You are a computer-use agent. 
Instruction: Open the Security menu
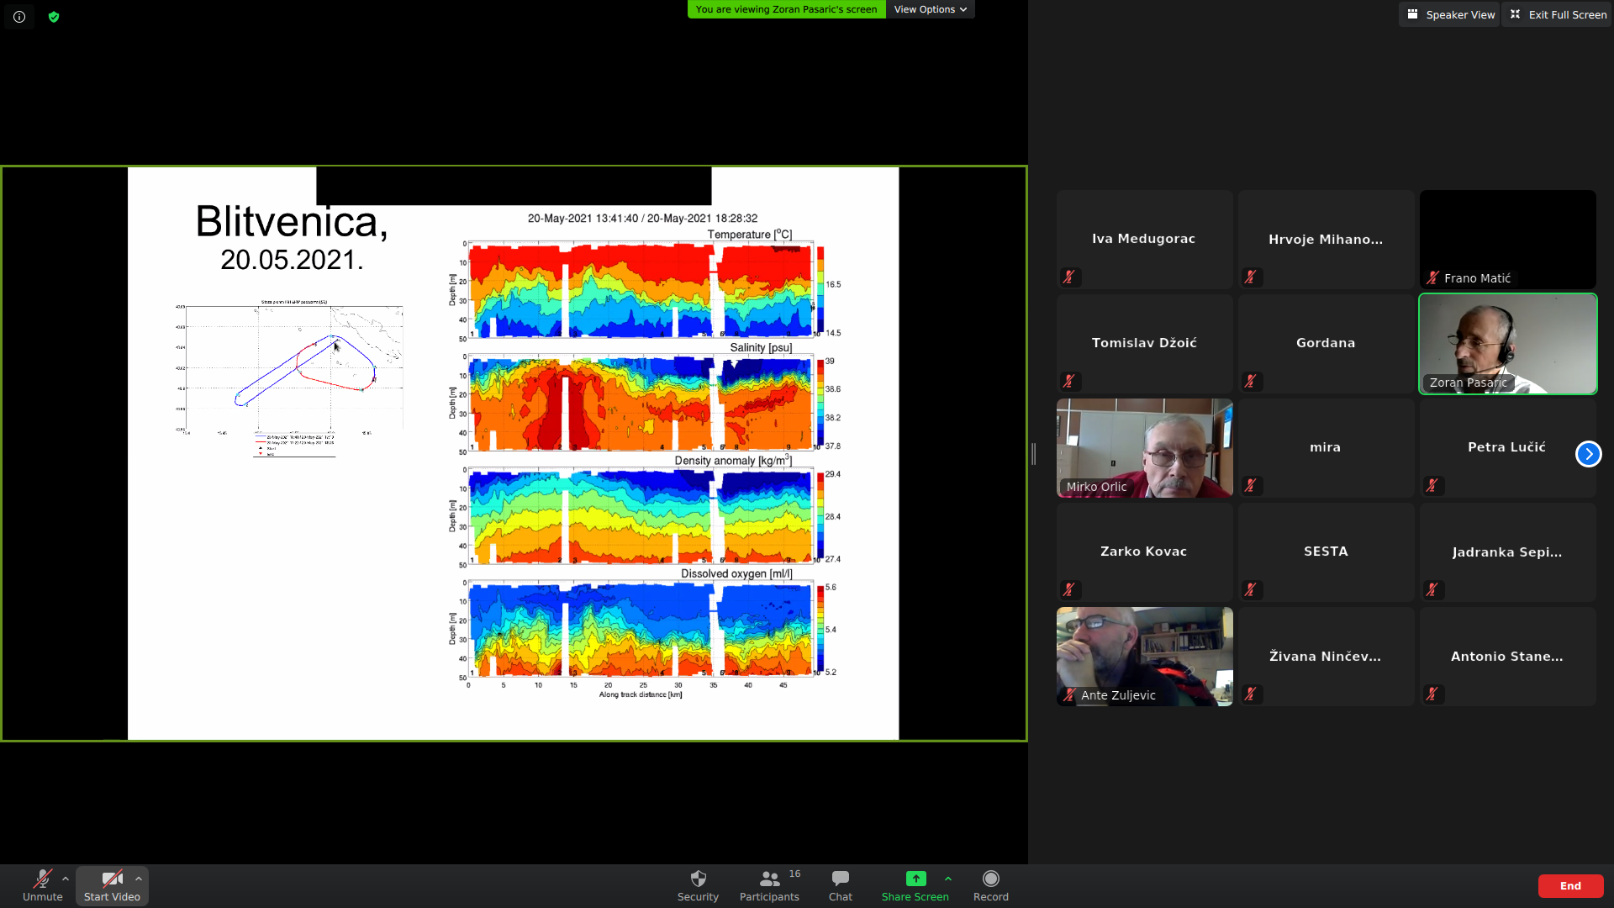698,886
